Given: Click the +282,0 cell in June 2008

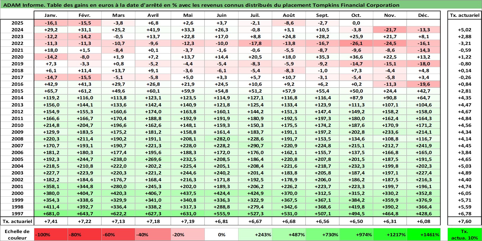Looking at the screenshot, I should (221, 139).
